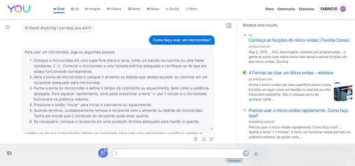Switch to the All tab
This screenshot has width=355, height=166.
tap(75, 9)
